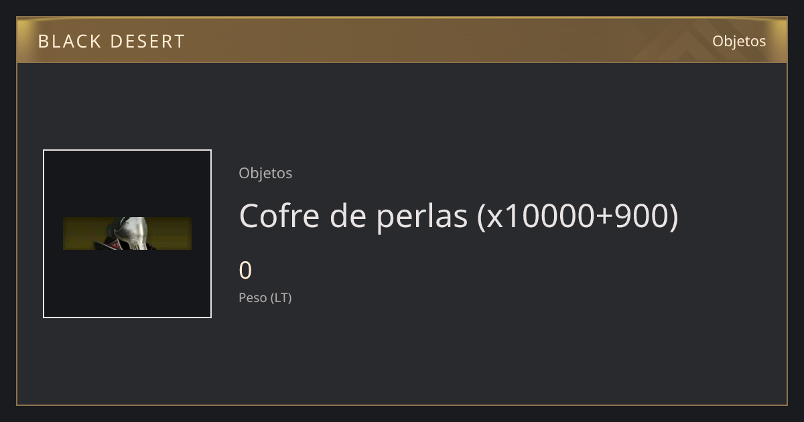The height and width of the screenshot is (422, 804).
Task: Click the Peso (LT) label
Action: pyautogui.click(x=265, y=298)
